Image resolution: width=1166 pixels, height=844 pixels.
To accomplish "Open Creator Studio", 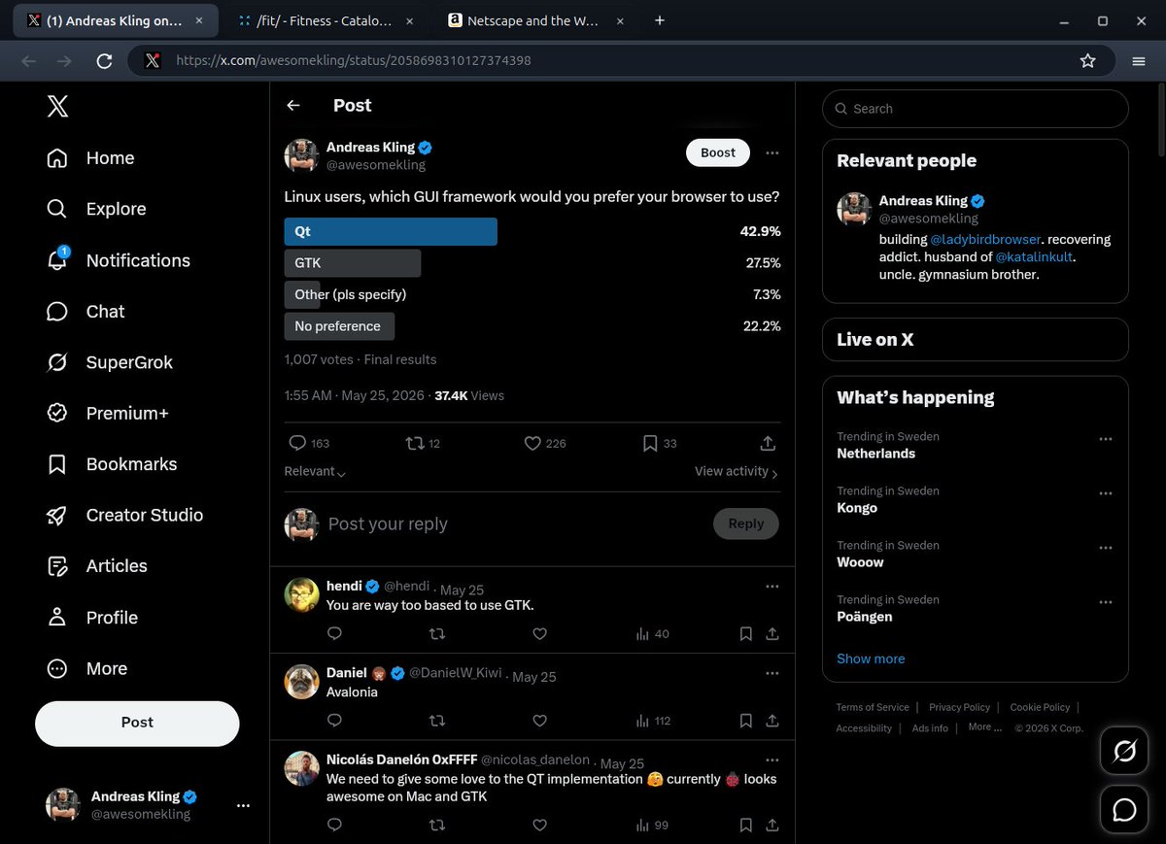I will (124, 515).
